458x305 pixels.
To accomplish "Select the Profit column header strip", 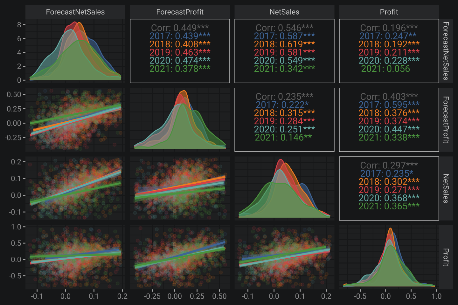I will pyautogui.click(x=389, y=12).
